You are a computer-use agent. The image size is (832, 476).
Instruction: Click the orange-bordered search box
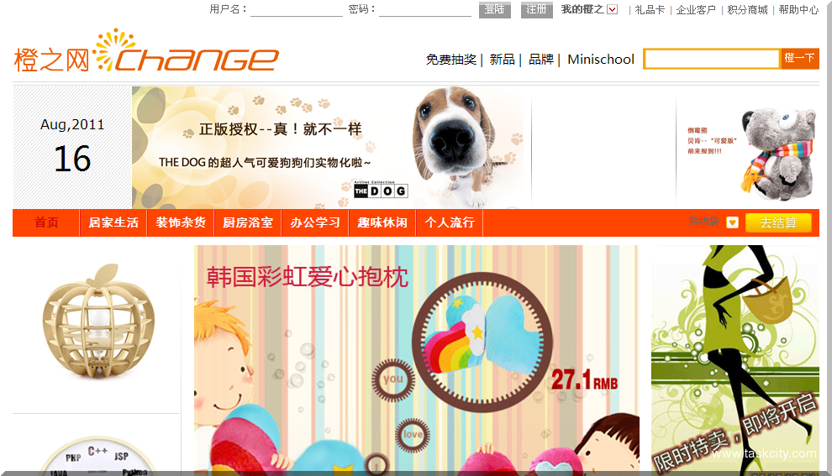pos(712,59)
